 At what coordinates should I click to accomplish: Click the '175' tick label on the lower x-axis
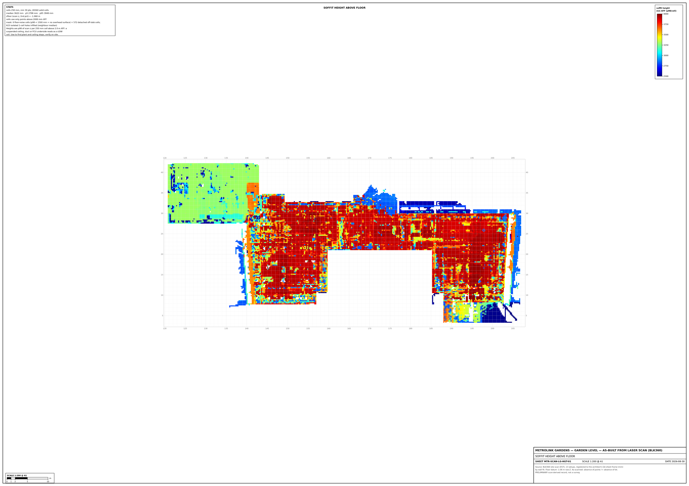click(x=390, y=329)
